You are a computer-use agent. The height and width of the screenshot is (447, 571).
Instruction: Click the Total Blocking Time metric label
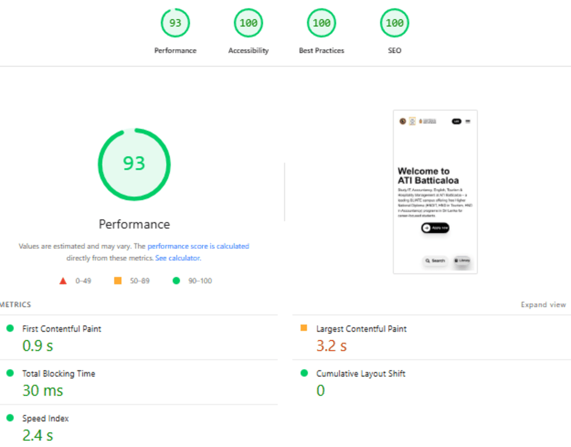click(x=59, y=374)
